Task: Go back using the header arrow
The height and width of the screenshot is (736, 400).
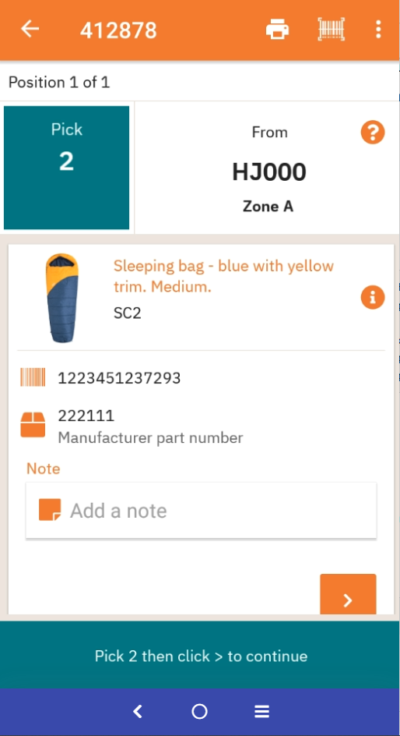Action: click(30, 29)
